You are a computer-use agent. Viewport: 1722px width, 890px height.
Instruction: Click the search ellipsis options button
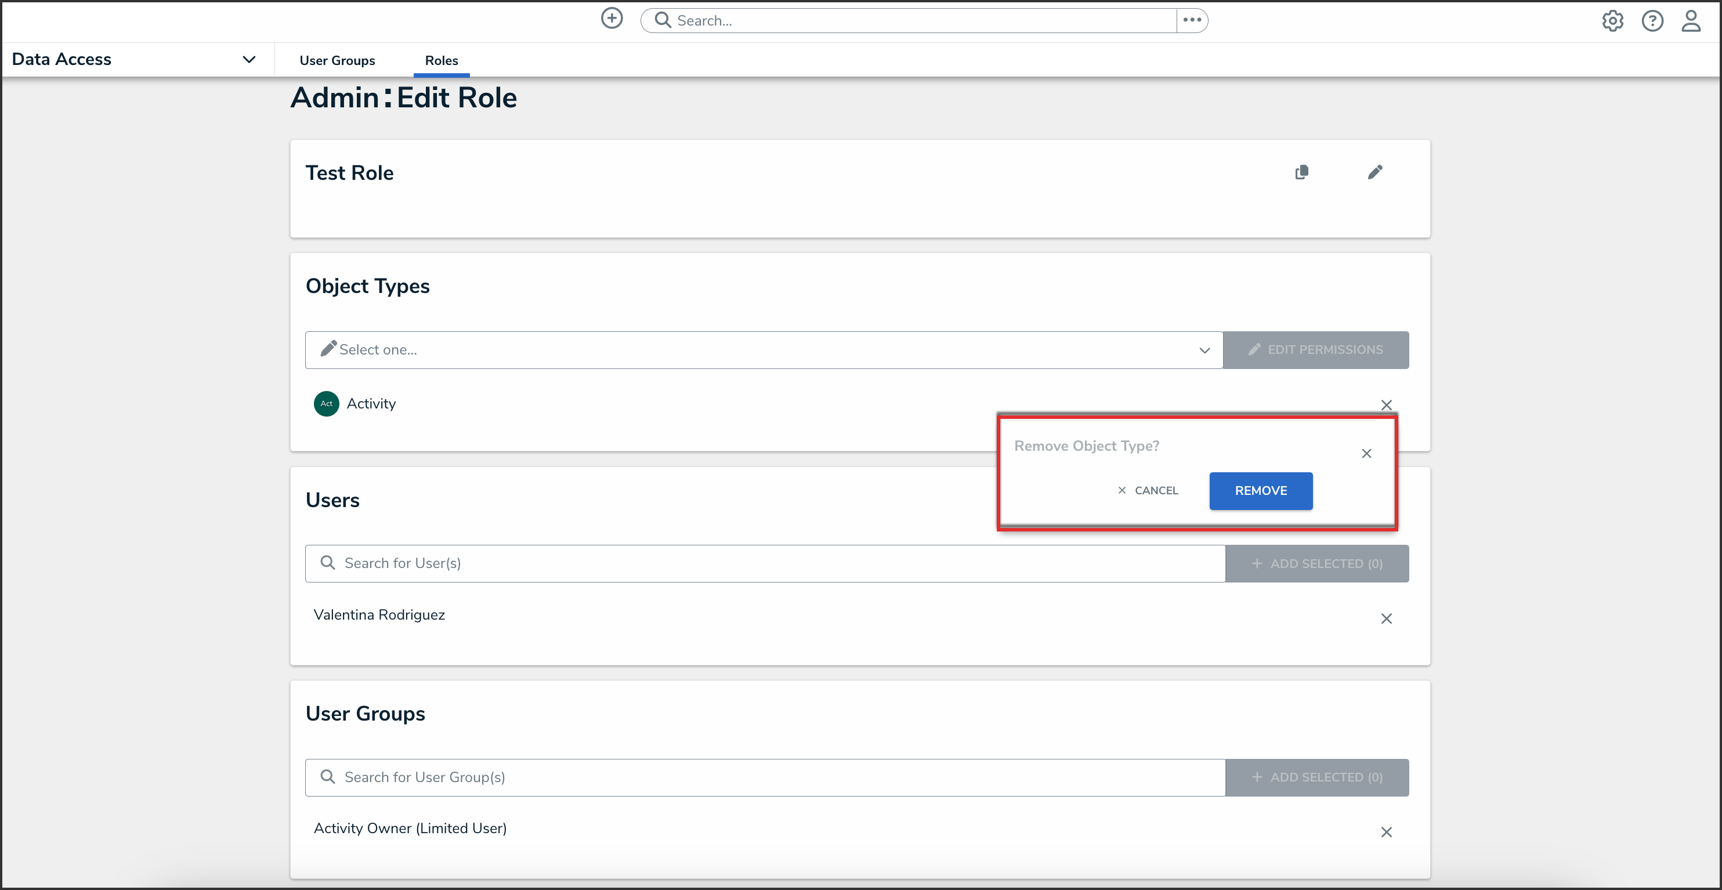pyautogui.click(x=1192, y=20)
